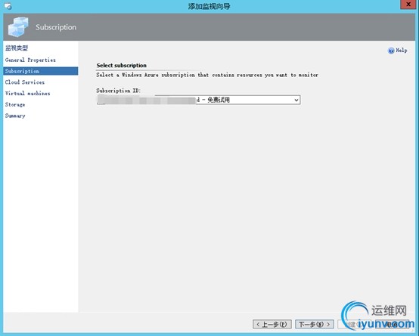Select the 监视类型 wizard step
Screen dimensions: 419x336
coord(17,48)
